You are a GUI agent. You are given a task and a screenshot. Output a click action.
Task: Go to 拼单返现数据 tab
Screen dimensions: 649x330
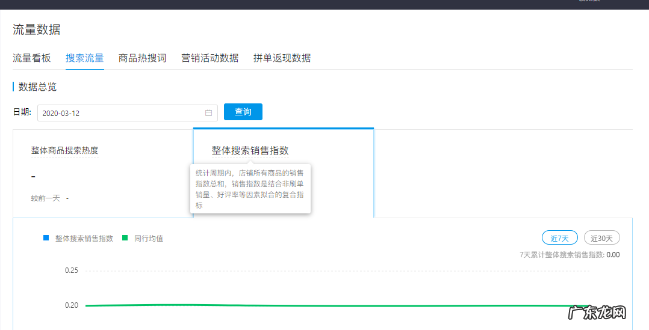[282, 58]
